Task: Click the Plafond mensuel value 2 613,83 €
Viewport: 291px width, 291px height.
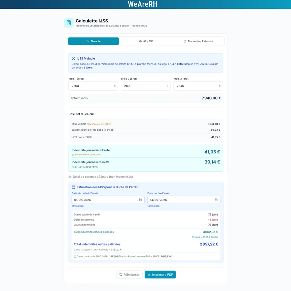Action: click(x=166, y=256)
